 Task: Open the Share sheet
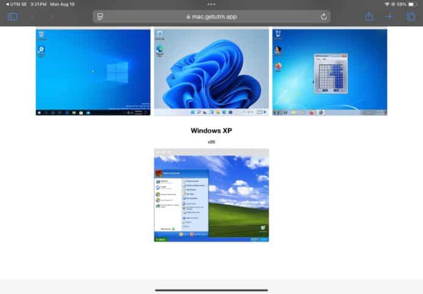369,16
